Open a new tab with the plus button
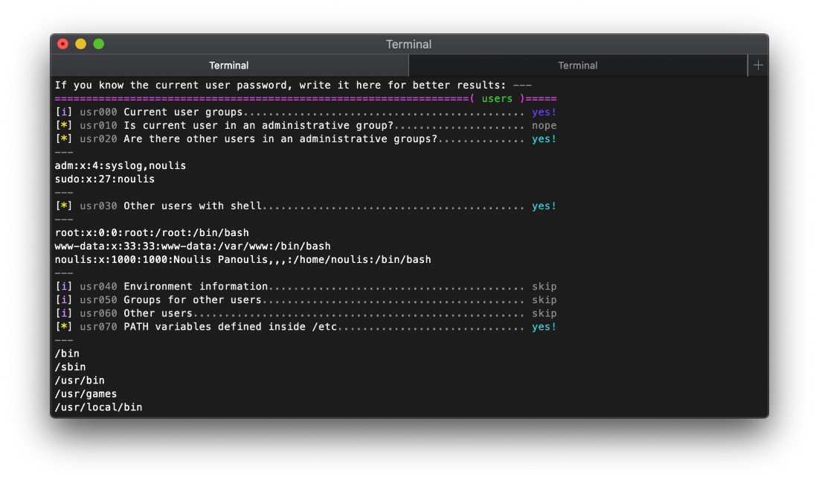 click(758, 66)
